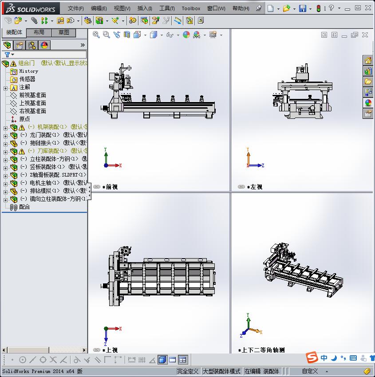Switch to the 草图 tab
The width and height of the screenshot is (375, 377).
pos(64,32)
